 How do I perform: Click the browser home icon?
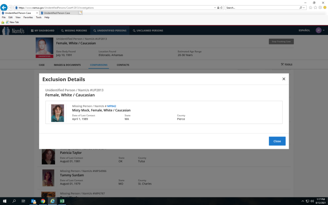pos(311,8)
